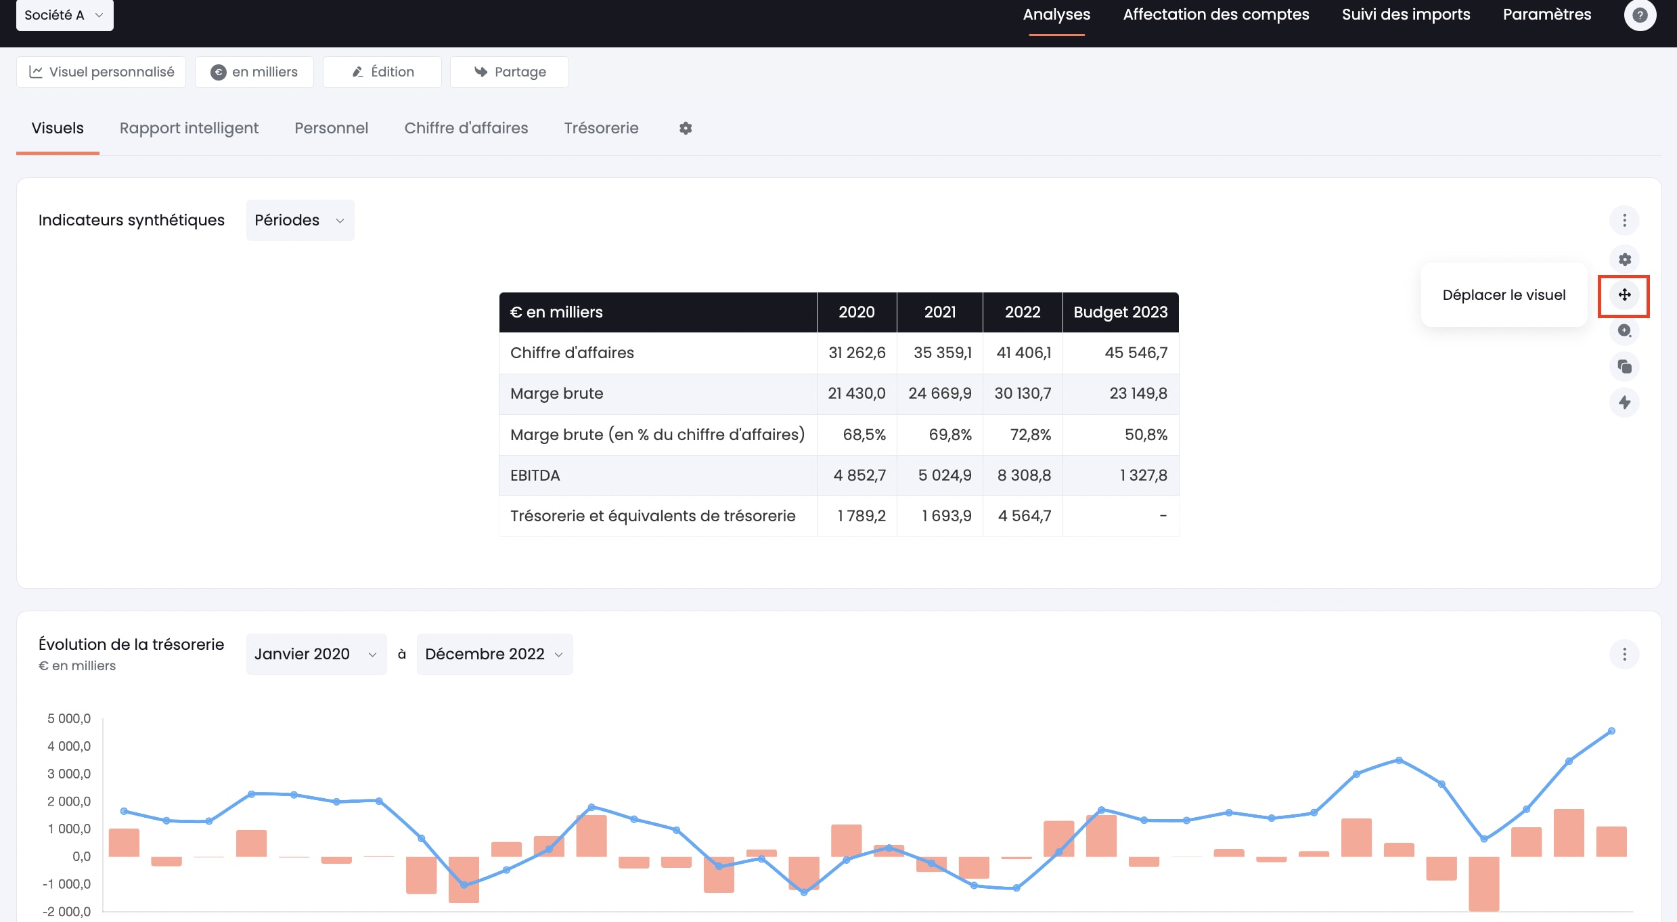Click the Marge brute row label
The height and width of the screenshot is (922, 1677).
tap(556, 393)
